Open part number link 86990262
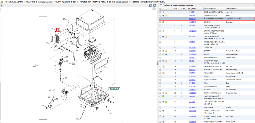255x123 pixels. point(192,19)
